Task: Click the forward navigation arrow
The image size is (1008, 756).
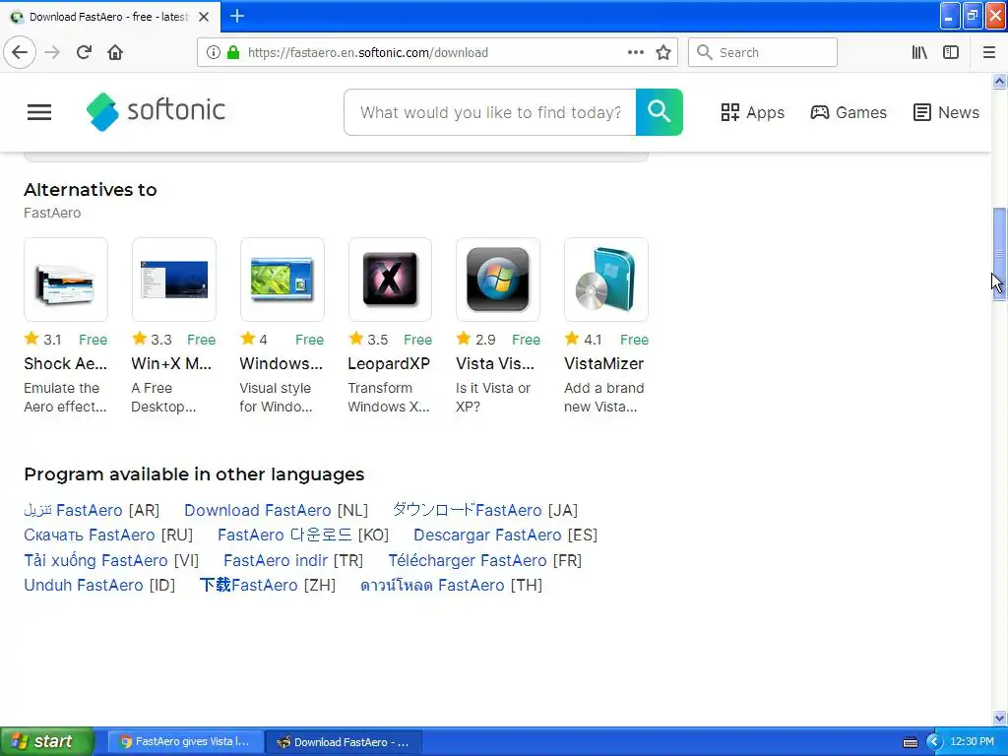Action: coord(52,53)
